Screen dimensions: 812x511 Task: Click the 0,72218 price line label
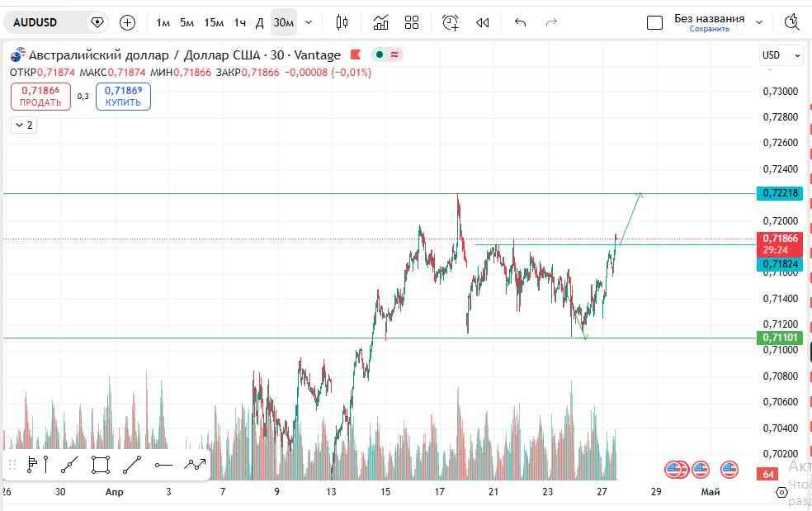click(779, 193)
